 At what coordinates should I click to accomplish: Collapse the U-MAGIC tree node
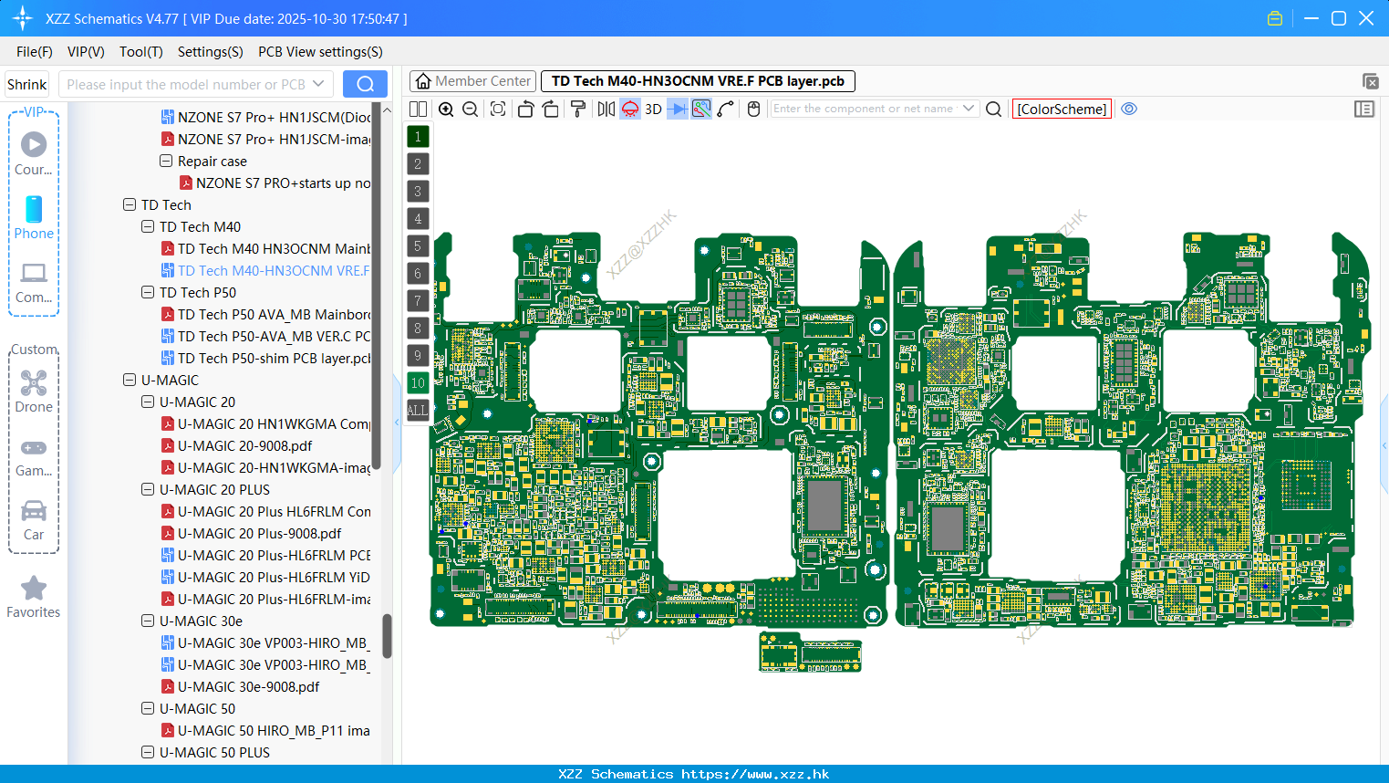pos(130,380)
